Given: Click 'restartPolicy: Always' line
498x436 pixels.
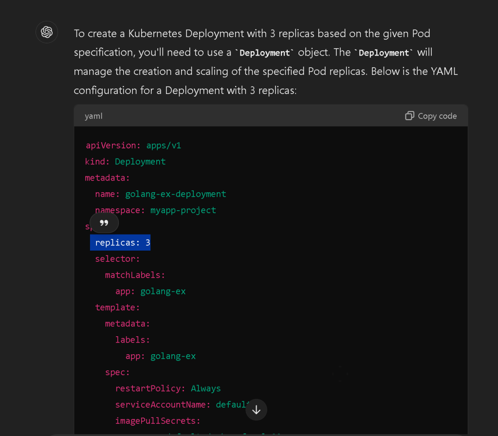Looking at the screenshot, I should 168,388.
